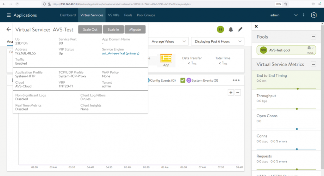
Task: Open the hamburger navigation menu
Action: click(x=9, y=15)
